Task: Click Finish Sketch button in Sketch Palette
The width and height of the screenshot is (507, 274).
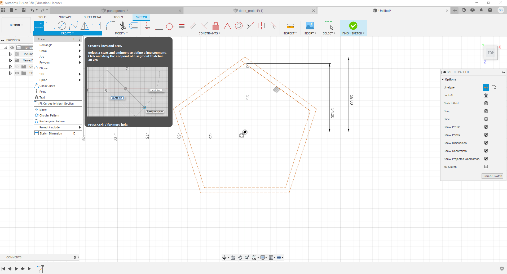Action: click(x=492, y=176)
